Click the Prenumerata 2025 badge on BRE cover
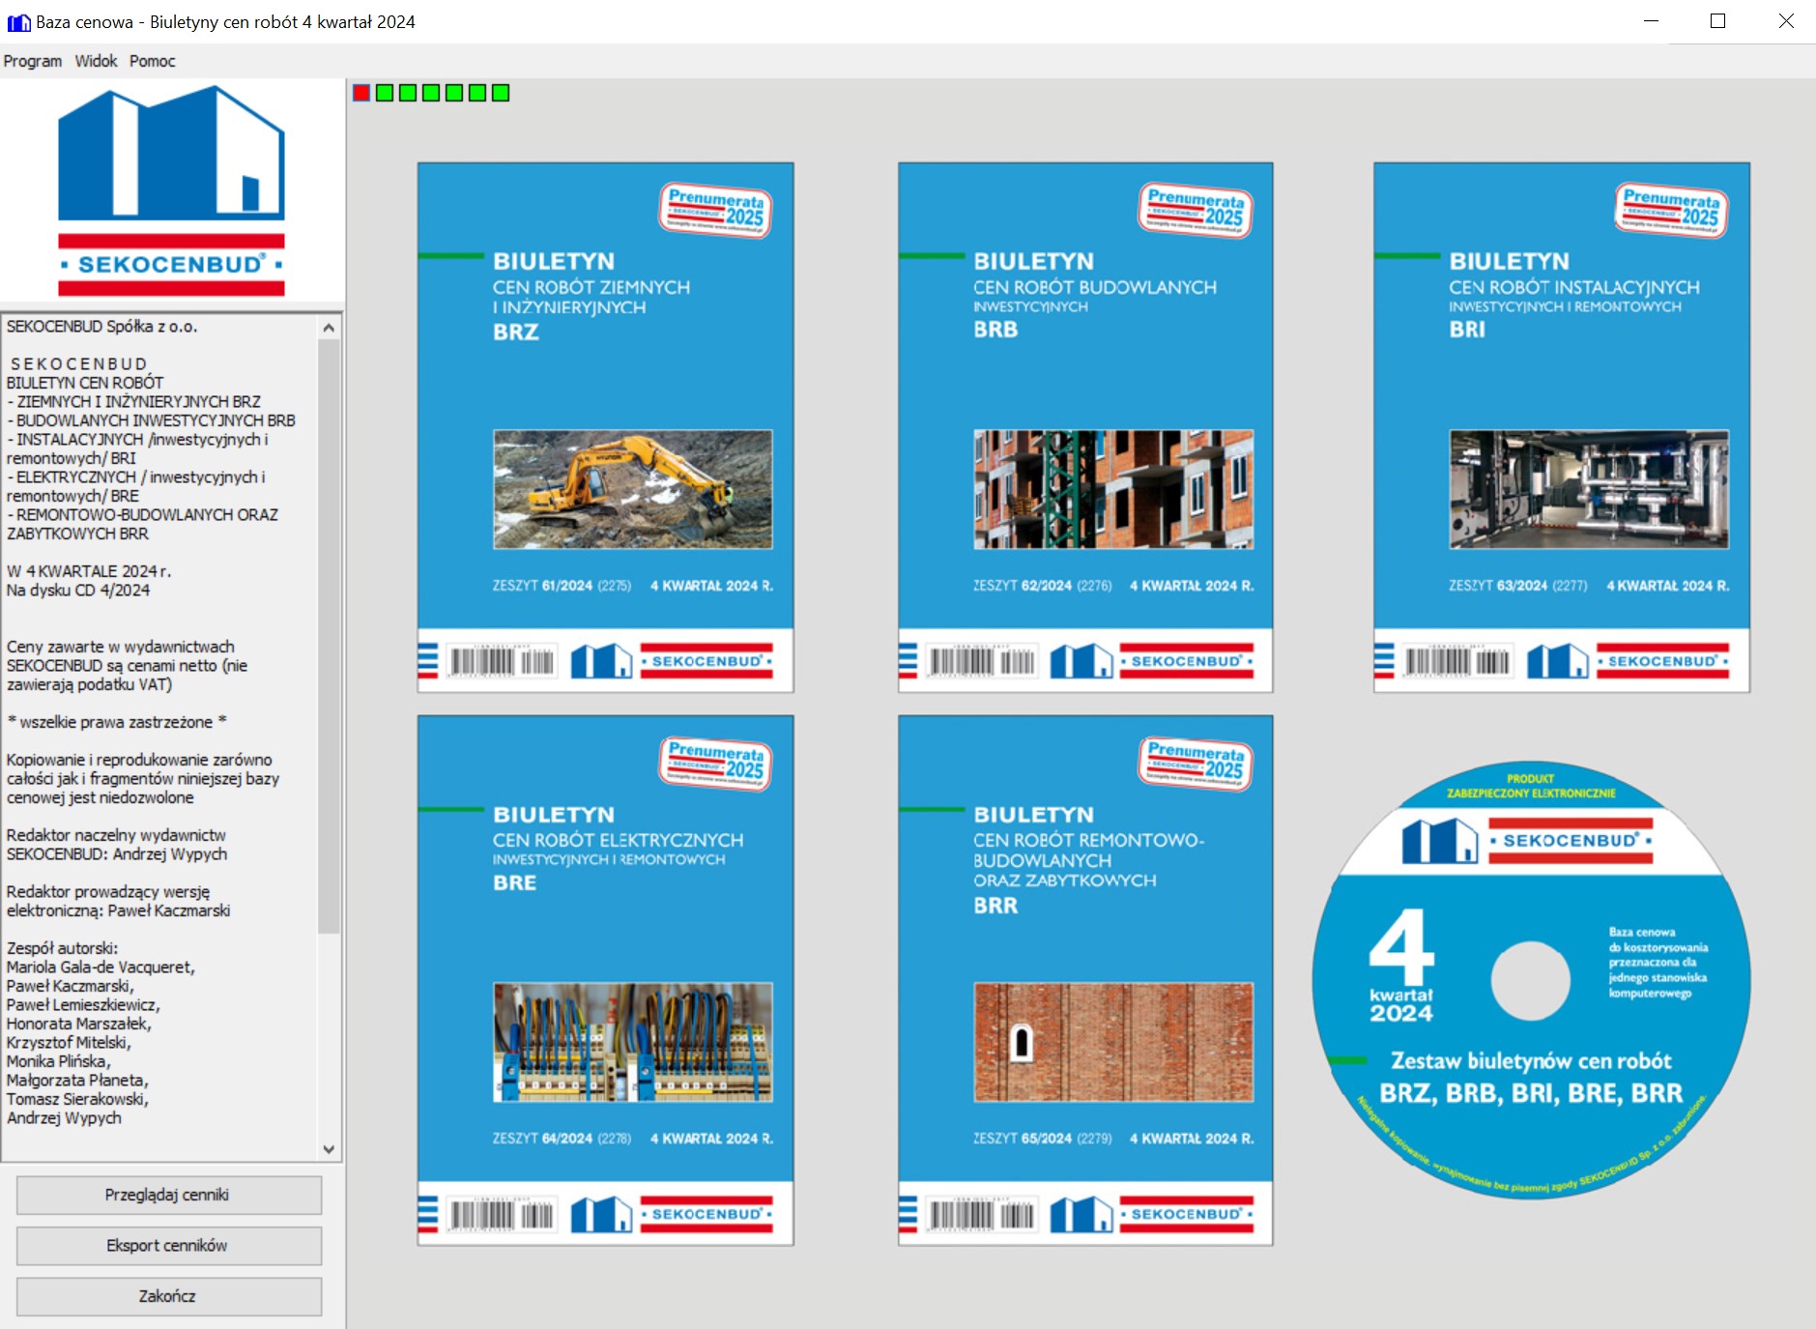This screenshot has height=1329, width=1816. [716, 763]
